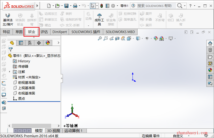Expand more manager tabs chevron arrow
This screenshot has height=138, width=214.
click(59, 43)
